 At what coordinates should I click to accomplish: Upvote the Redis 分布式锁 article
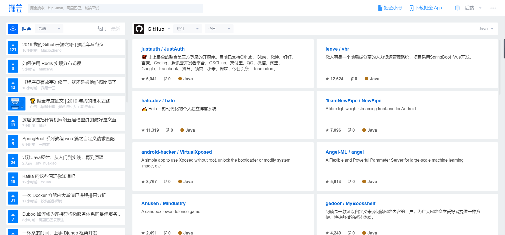point(13,66)
